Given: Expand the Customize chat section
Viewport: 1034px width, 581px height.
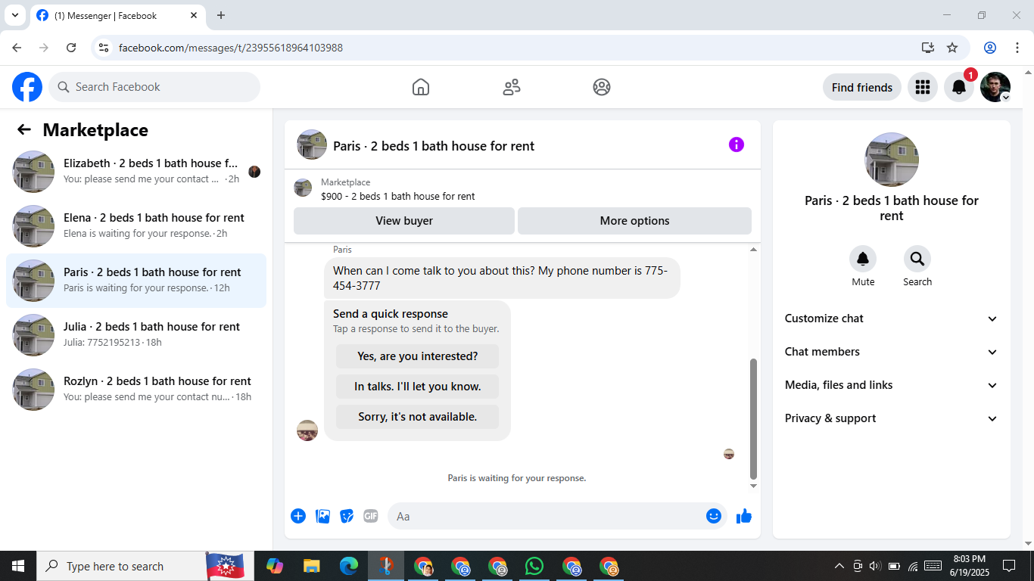Looking at the screenshot, I should tap(892, 318).
